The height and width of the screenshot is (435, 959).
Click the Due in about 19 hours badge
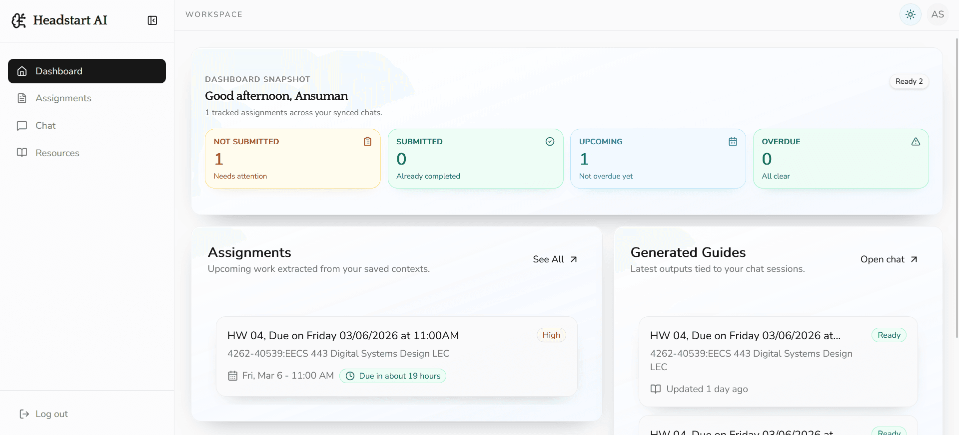(393, 376)
